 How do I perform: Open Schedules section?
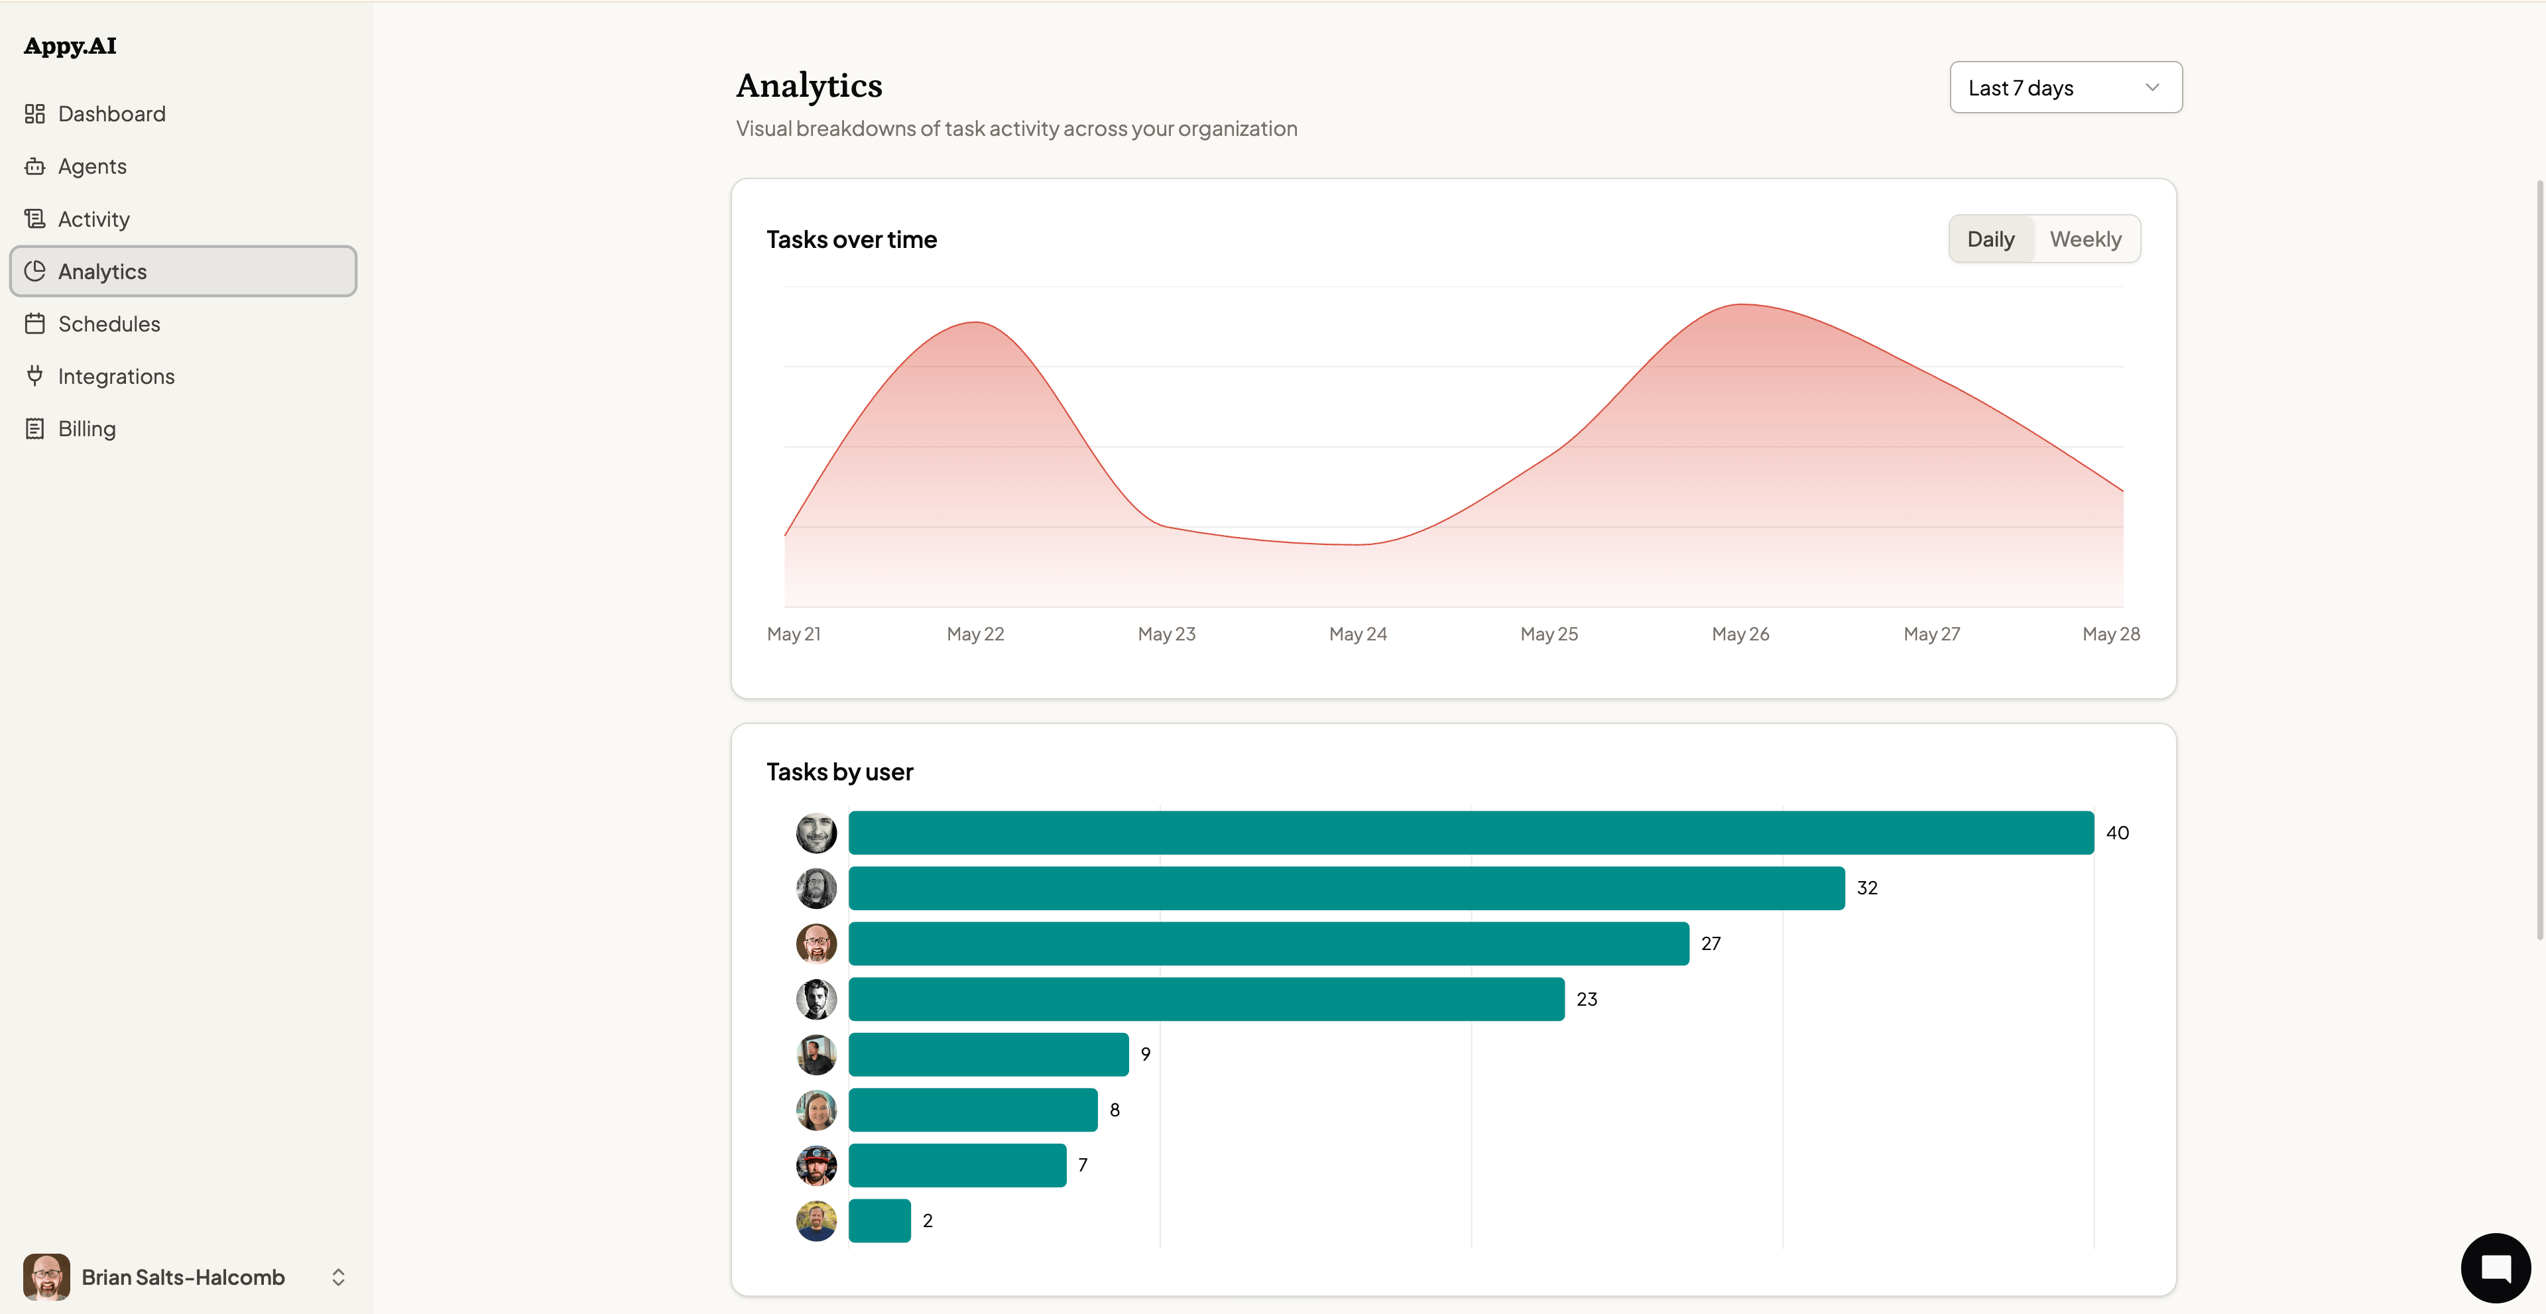click(183, 323)
